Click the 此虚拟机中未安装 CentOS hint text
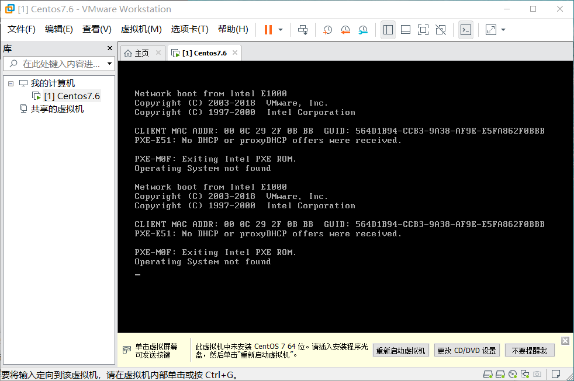Image resolution: width=574 pixels, height=381 pixels. coord(282,351)
